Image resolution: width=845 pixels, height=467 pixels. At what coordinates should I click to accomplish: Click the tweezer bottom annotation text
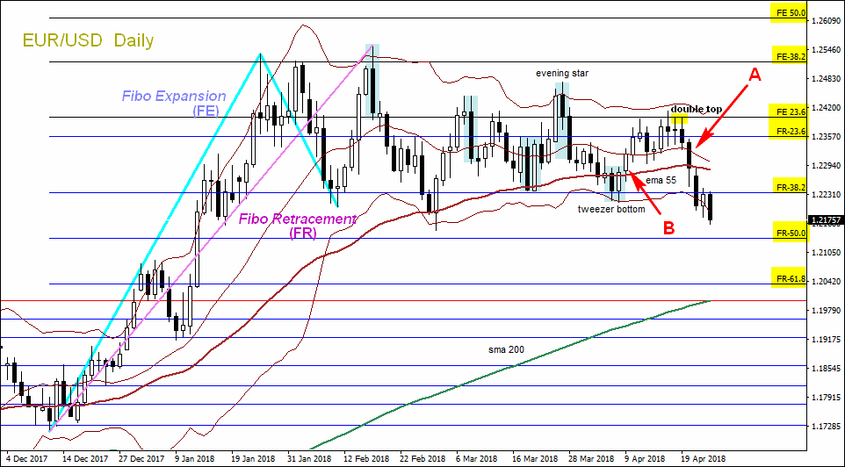tap(611, 209)
